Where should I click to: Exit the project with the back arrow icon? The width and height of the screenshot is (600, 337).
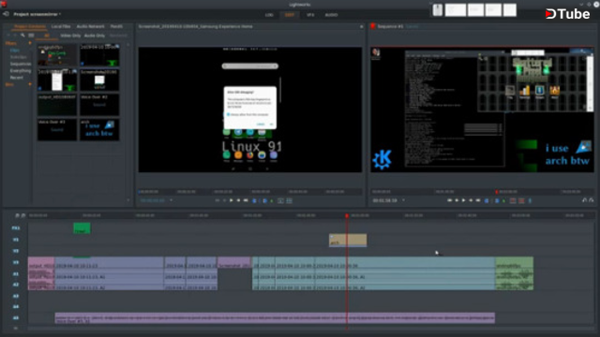(6, 14)
